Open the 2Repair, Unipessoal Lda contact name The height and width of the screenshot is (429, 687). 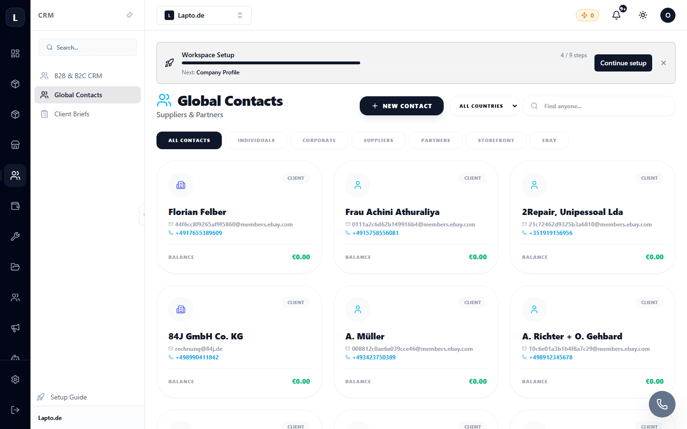(x=572, y=212)
